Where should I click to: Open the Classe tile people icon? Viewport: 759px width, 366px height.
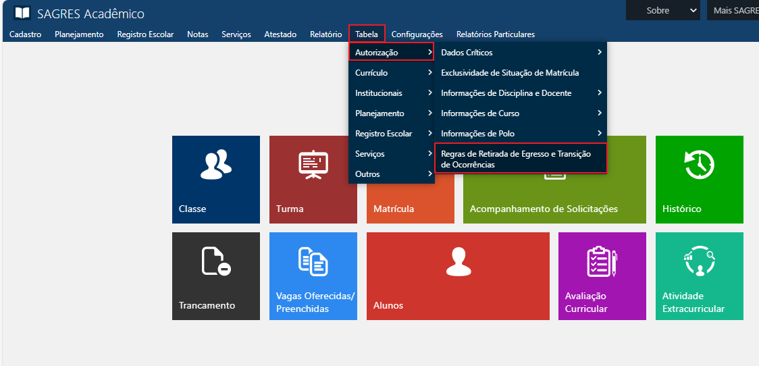point(216,165)
